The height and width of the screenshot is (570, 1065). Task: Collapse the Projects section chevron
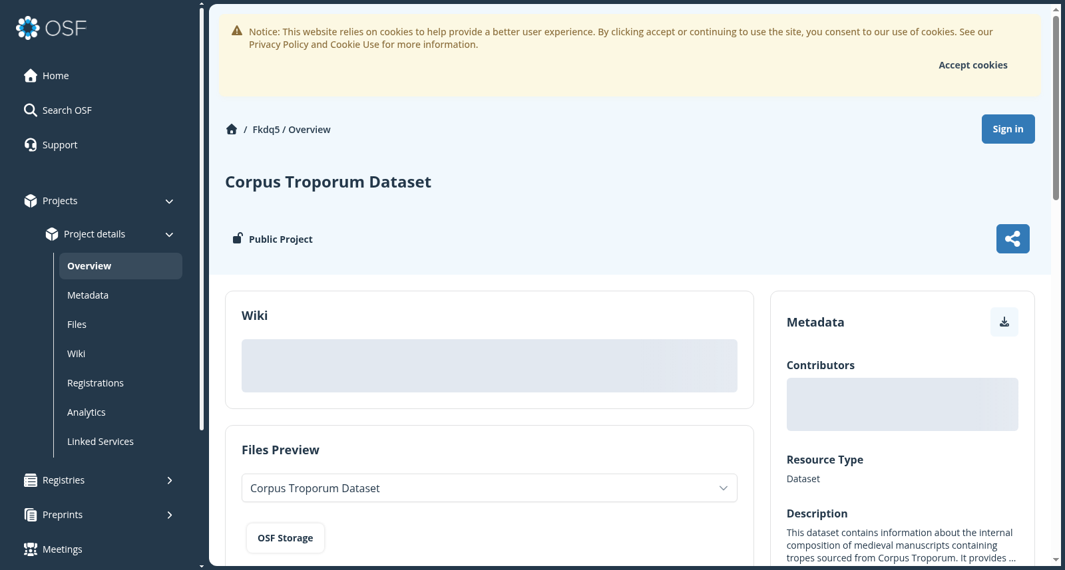click(169, 202)
